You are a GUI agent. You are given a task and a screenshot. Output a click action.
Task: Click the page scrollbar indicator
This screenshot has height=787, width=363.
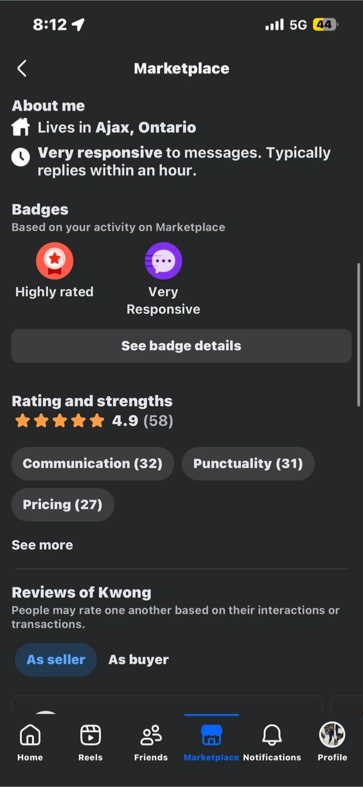[359, 334]
